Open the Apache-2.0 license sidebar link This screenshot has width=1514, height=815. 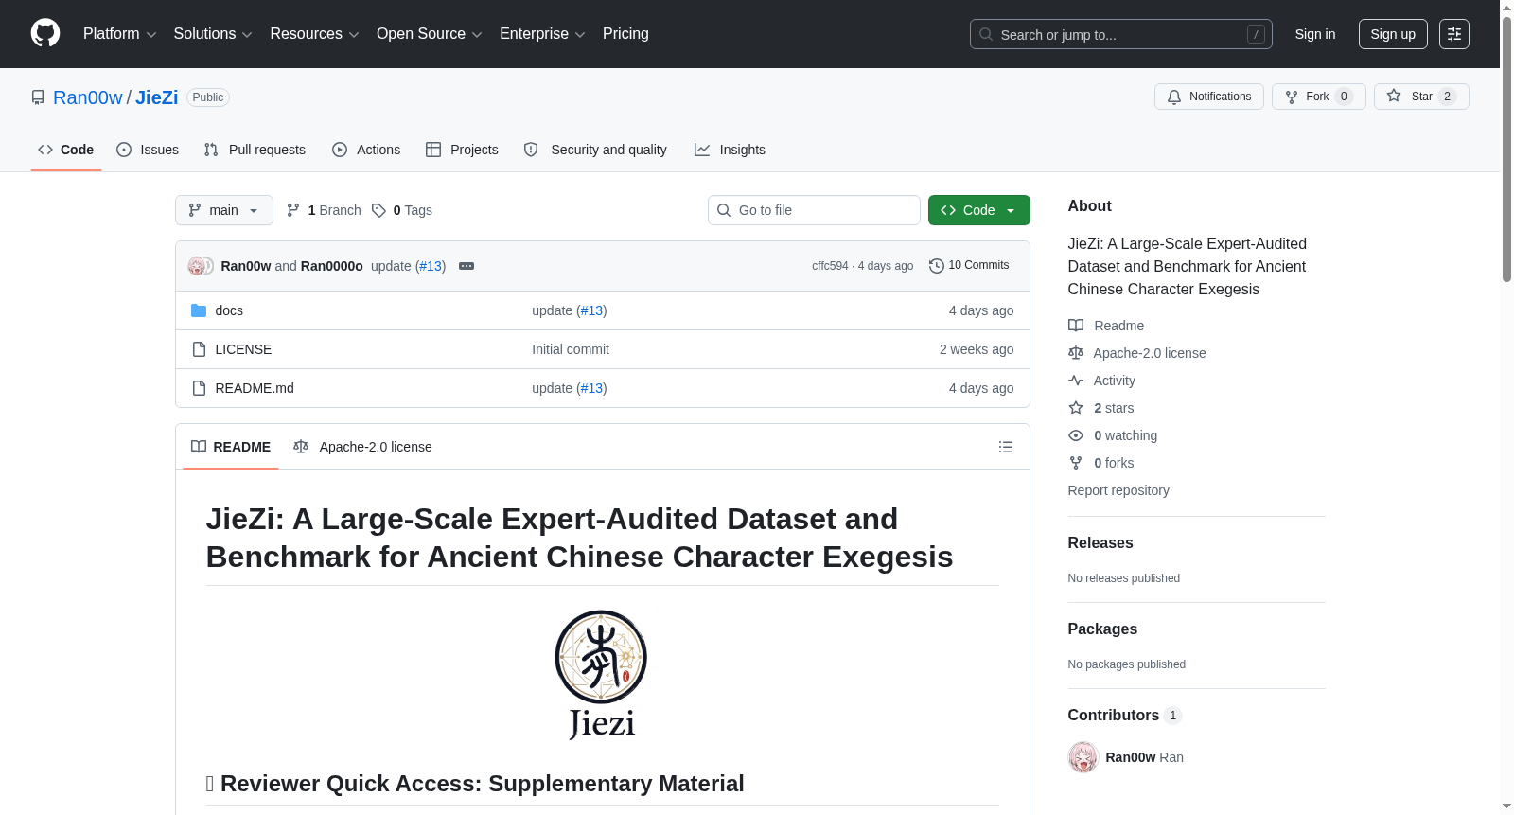pos(1137,353)
